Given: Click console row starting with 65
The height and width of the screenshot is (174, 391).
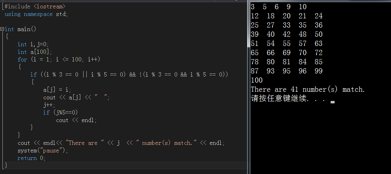Looking at the screenshot, I should (x=287, y=53).
